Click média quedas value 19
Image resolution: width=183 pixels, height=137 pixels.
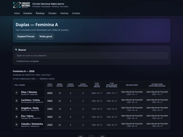[60, 109]
